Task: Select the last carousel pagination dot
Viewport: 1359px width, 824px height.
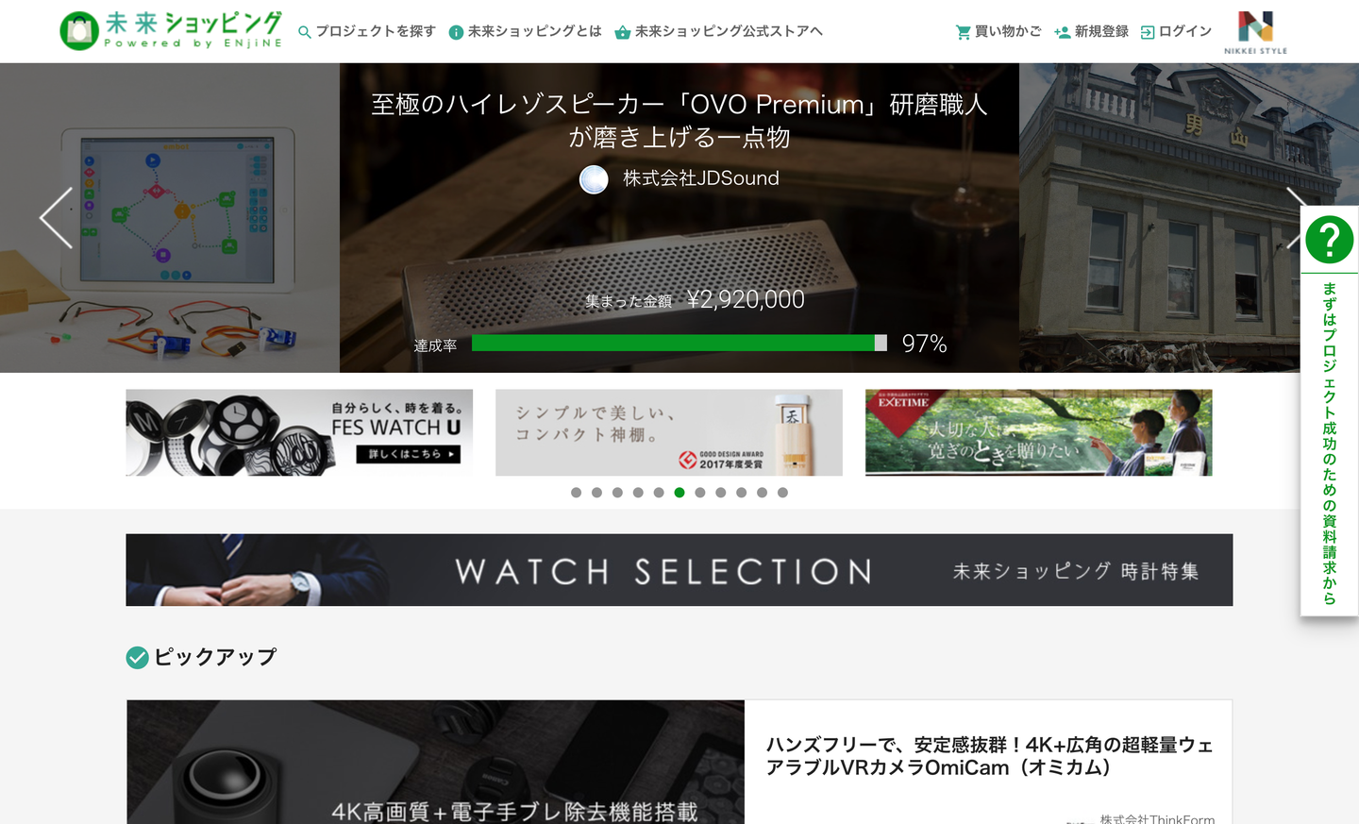Action: point(783,493)
